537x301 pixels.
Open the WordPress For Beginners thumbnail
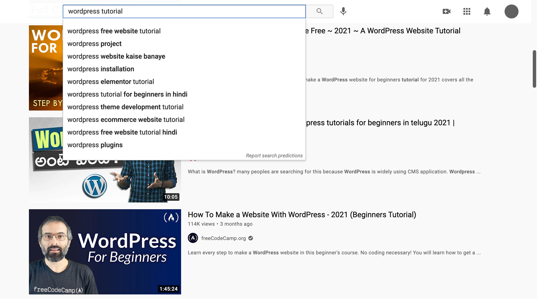coord(105,252)
